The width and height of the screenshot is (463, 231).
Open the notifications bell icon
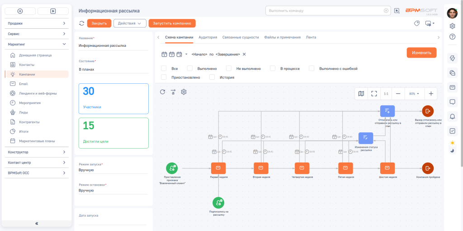[x=452, y=116]
